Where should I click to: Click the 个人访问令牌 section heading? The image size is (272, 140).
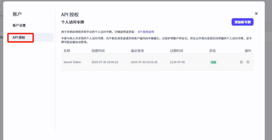73,22
